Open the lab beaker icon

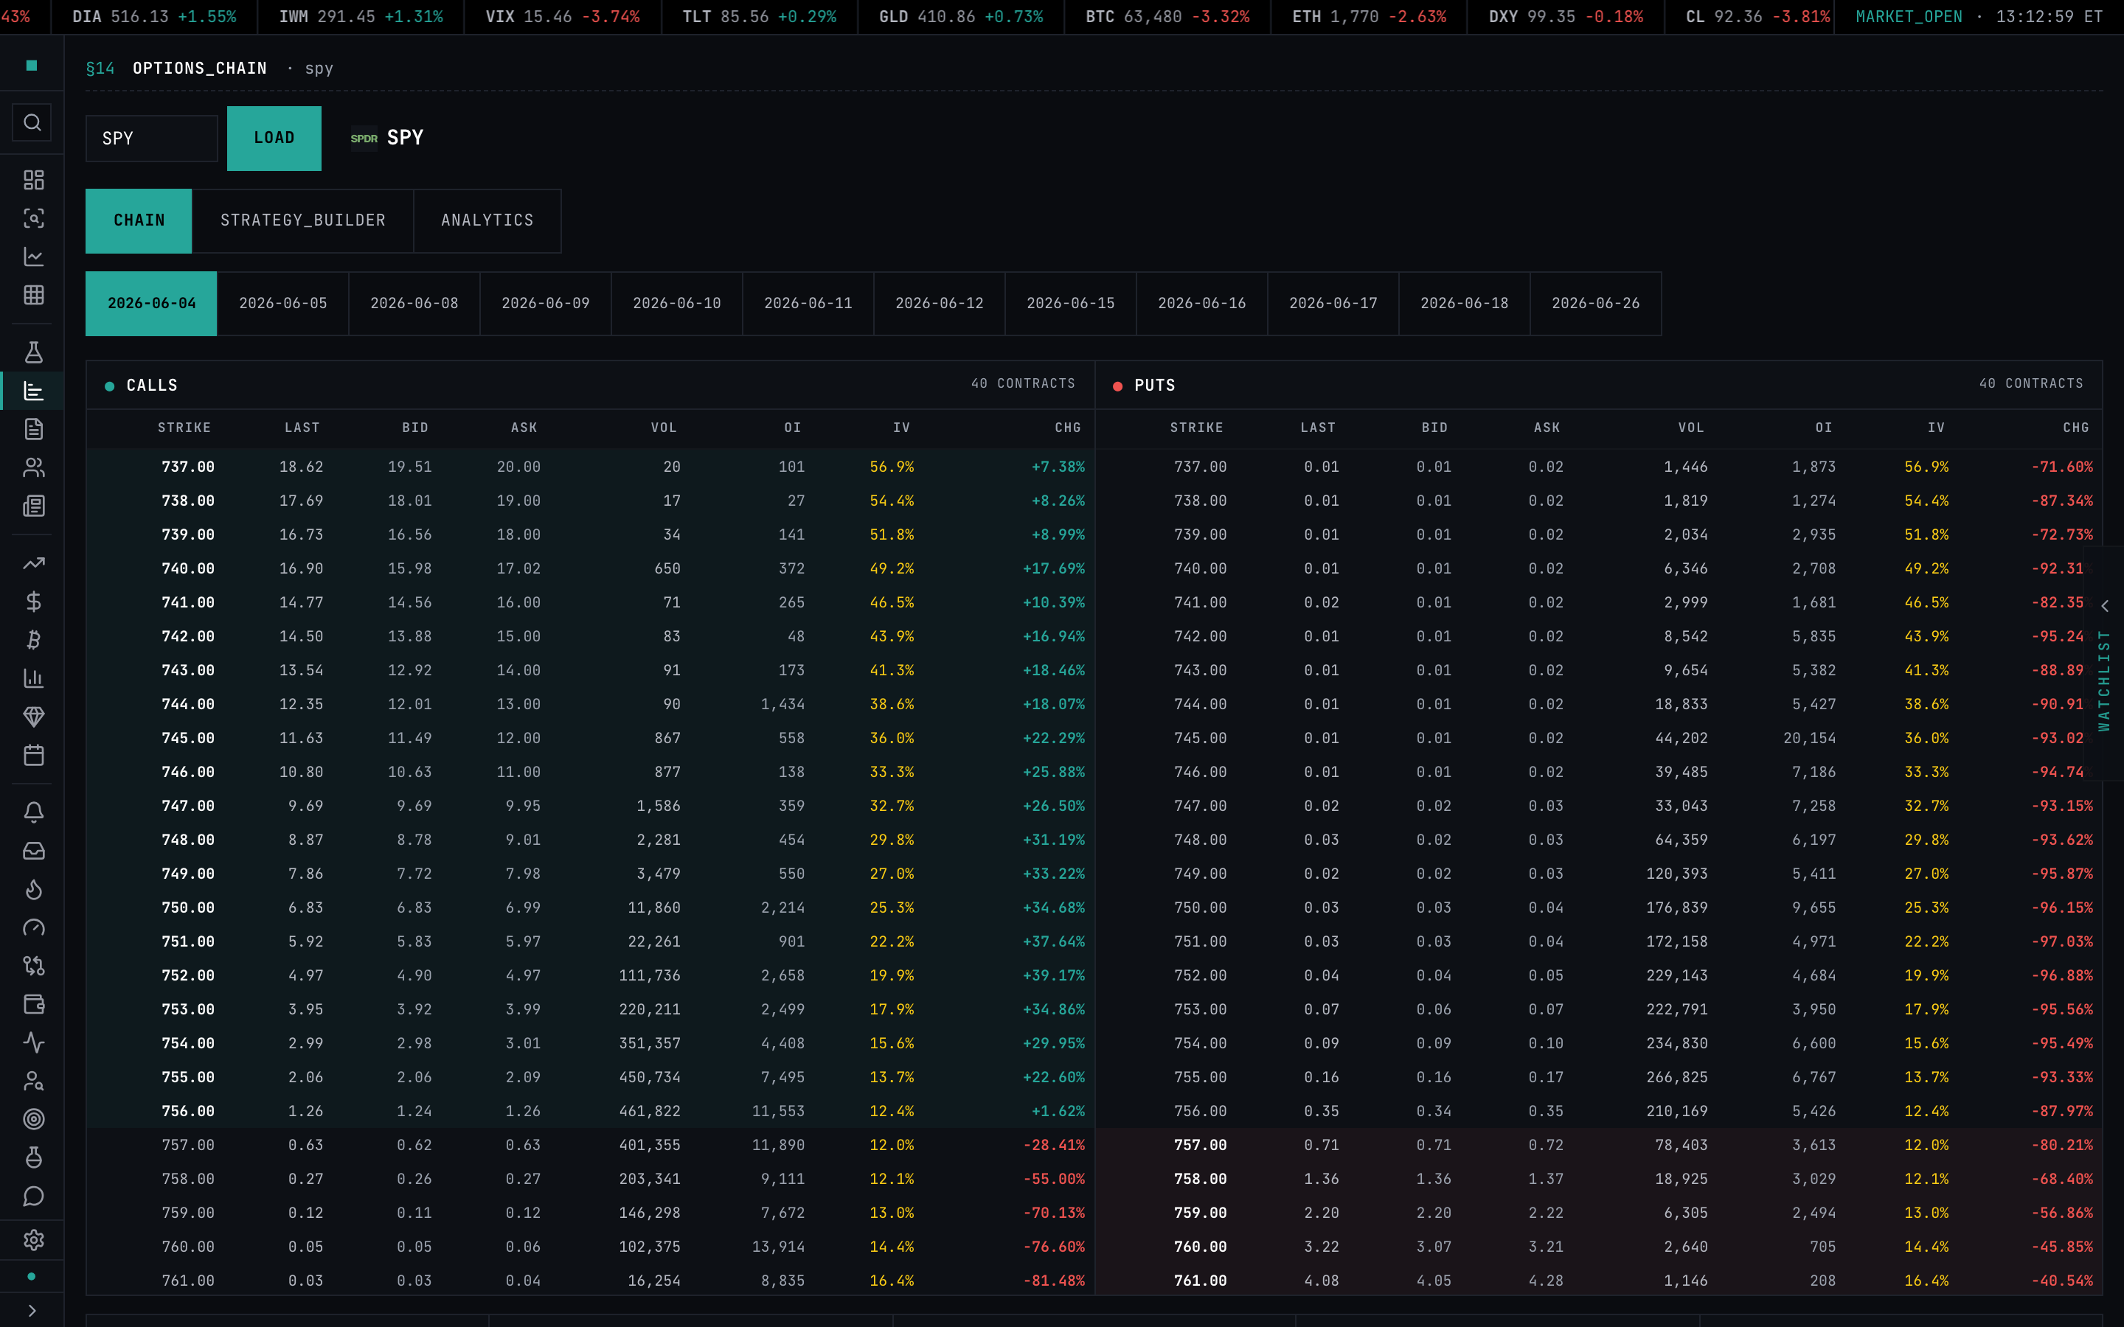click(x=33, y=353)
